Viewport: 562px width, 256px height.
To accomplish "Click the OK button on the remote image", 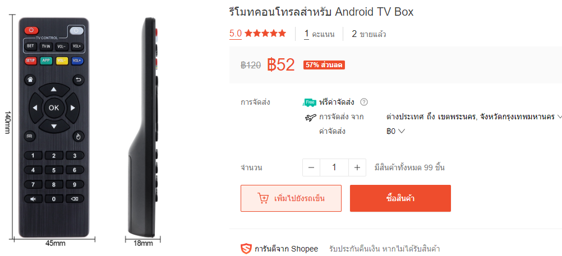I will pyautogui.click(x=54, y=108).
